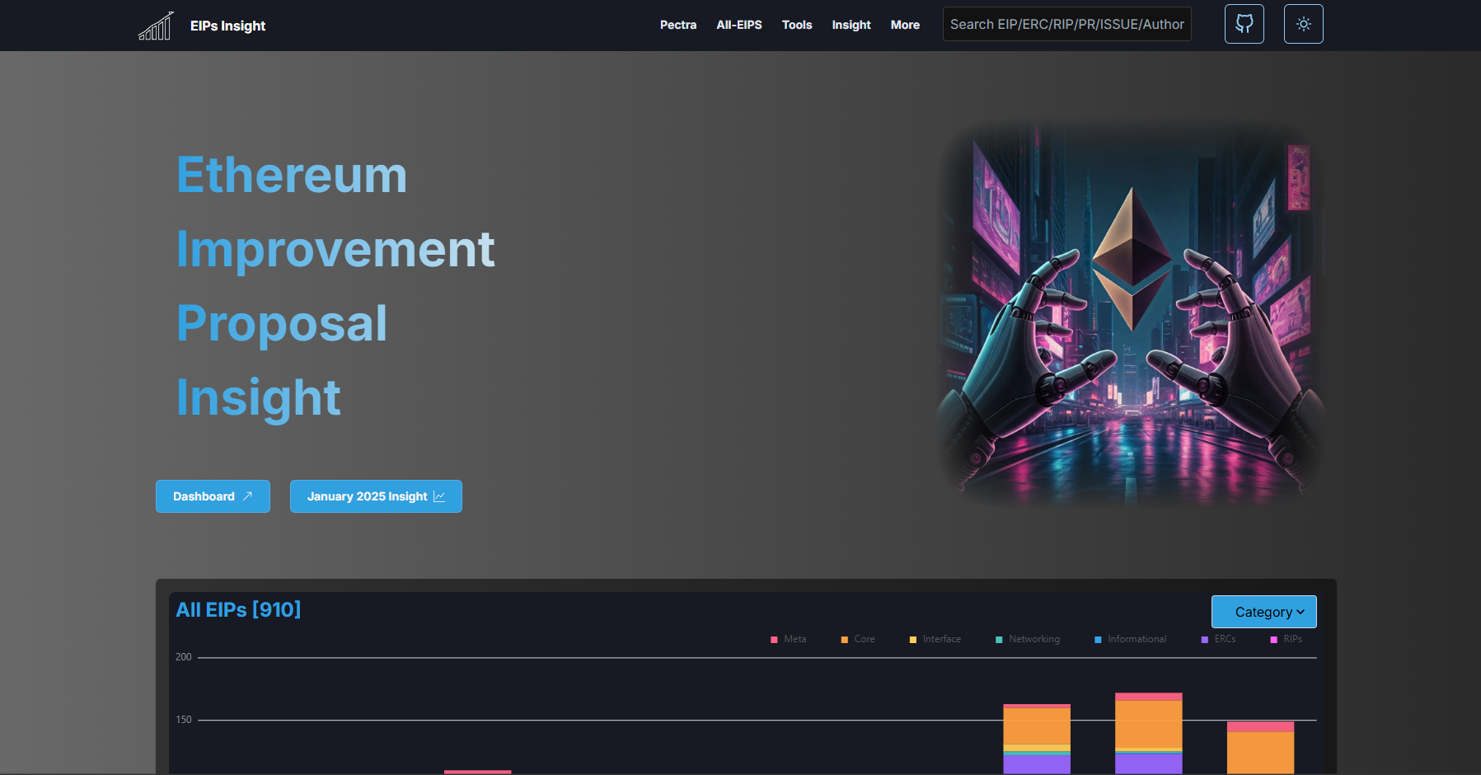Image resolution: width=1481 pixels, height=775 pixels.
Task: Toggle the Core legend entry
Action: click(858, 639)
